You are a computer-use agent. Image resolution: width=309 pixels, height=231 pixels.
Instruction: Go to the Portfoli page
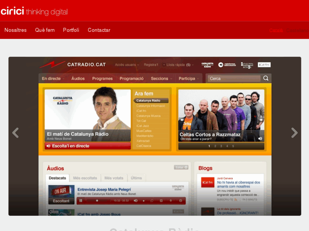tap(71, 30)
